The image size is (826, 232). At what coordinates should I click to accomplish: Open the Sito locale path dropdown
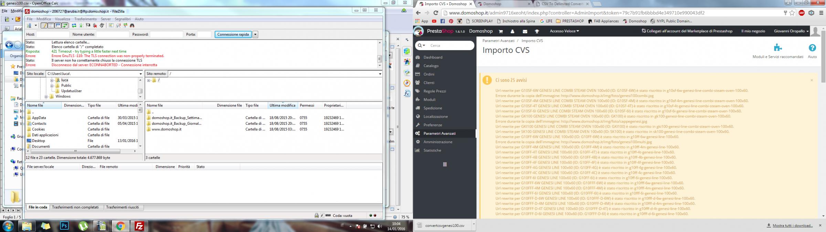click(140, 74)
